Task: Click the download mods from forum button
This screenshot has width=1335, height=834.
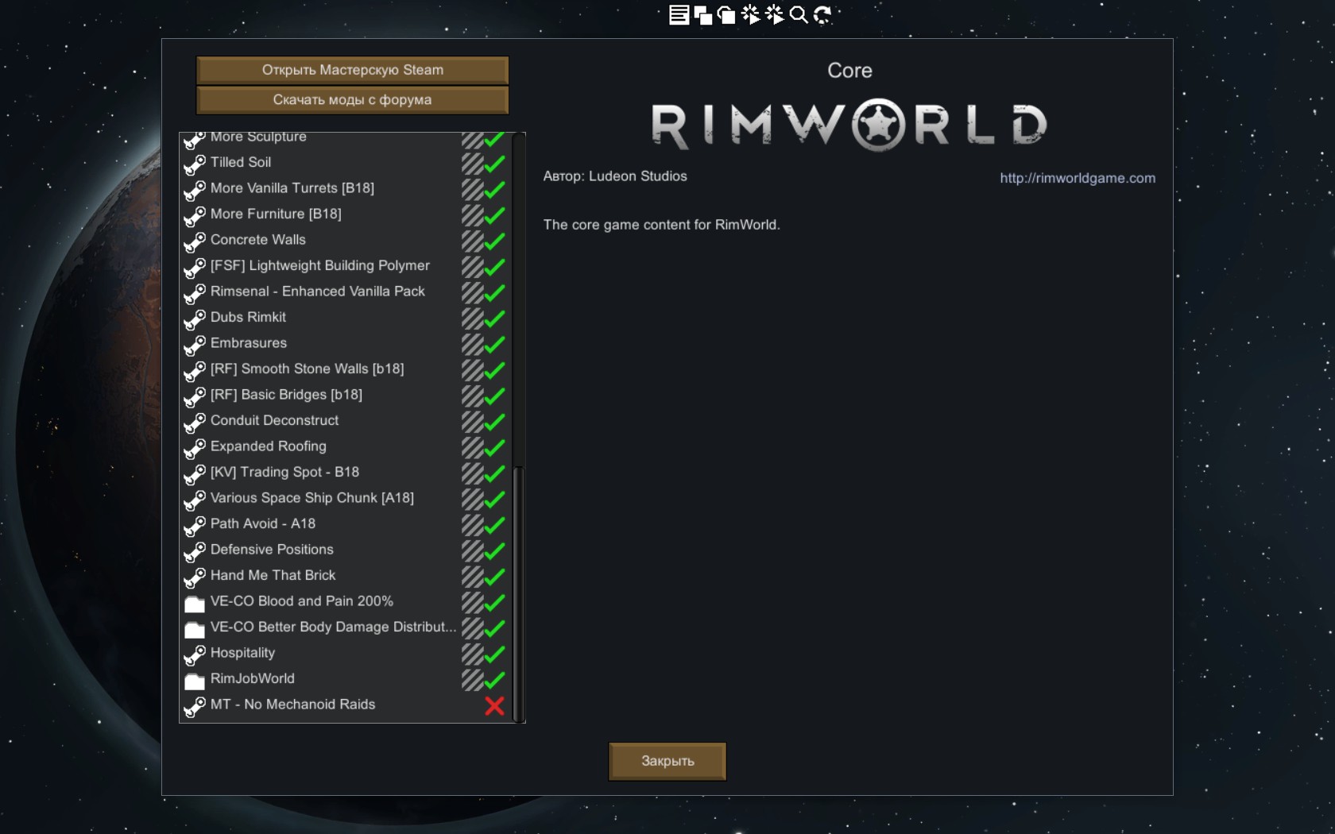Action: 352,100
